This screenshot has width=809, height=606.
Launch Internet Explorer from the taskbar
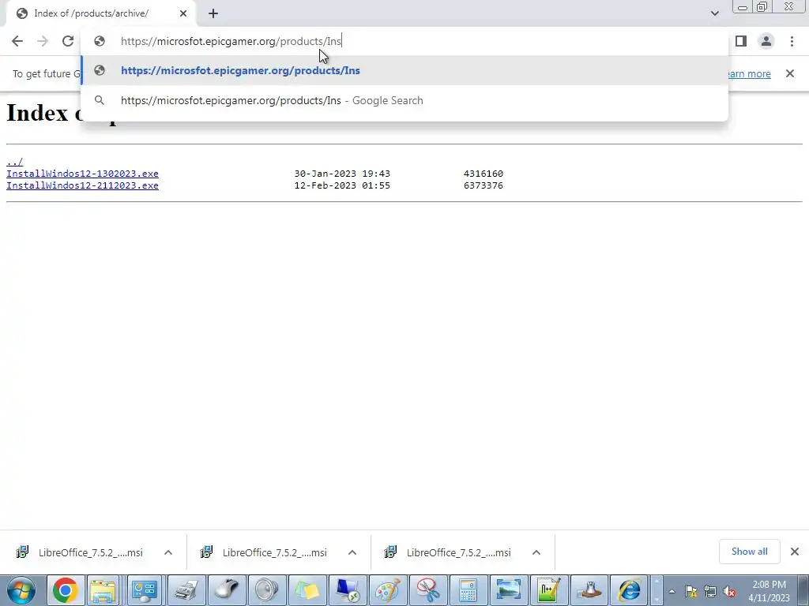(630, 590)
